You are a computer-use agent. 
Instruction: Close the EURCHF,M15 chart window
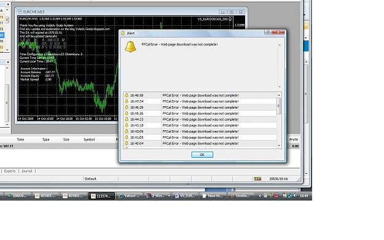coord(241,12)
